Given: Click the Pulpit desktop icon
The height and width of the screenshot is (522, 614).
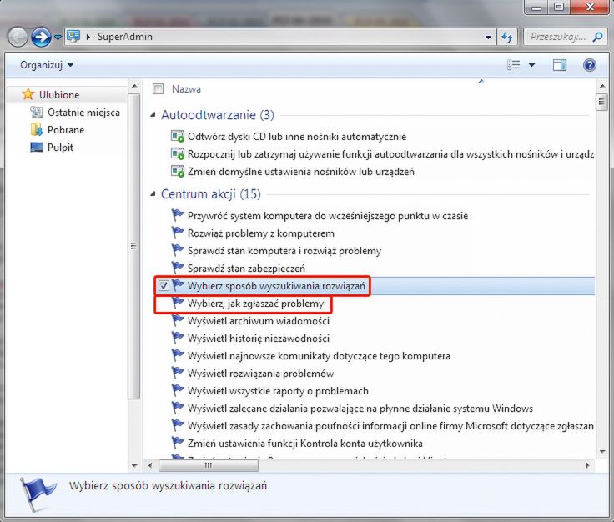Looking at the screenshot, I should tap(37, 147).
